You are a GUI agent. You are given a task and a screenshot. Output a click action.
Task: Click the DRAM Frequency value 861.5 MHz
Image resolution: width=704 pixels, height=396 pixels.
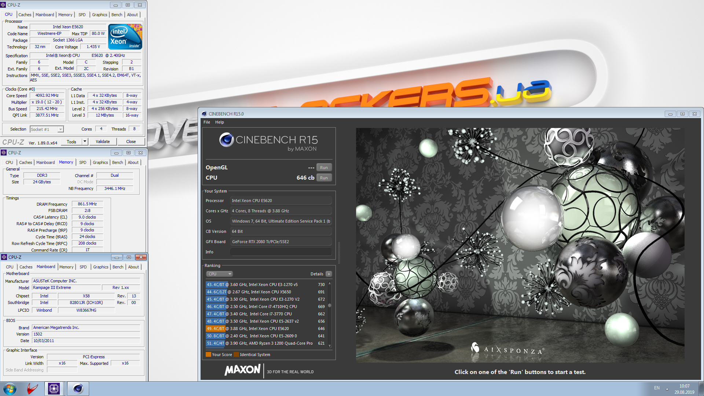[x=87, y=204]
